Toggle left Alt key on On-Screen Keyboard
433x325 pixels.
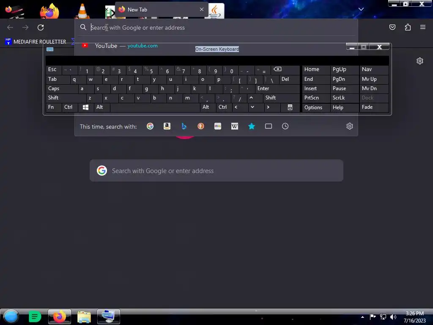[102, 107]
